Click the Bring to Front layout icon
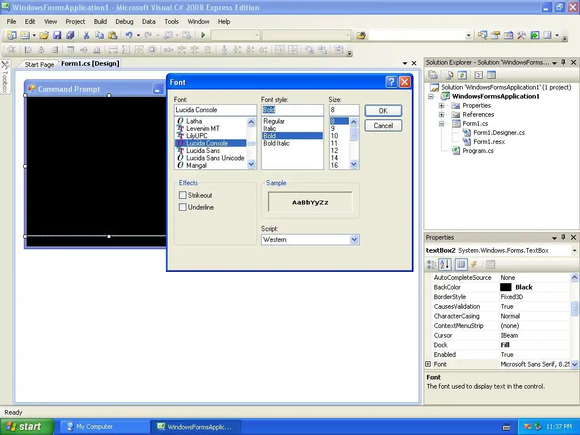580x435 pixels. 309,50
